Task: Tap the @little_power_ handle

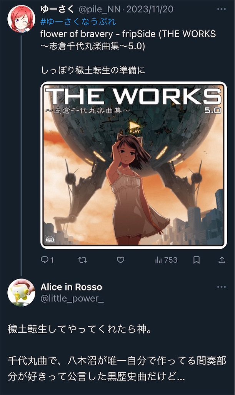Action: click(x=72, y=299)
